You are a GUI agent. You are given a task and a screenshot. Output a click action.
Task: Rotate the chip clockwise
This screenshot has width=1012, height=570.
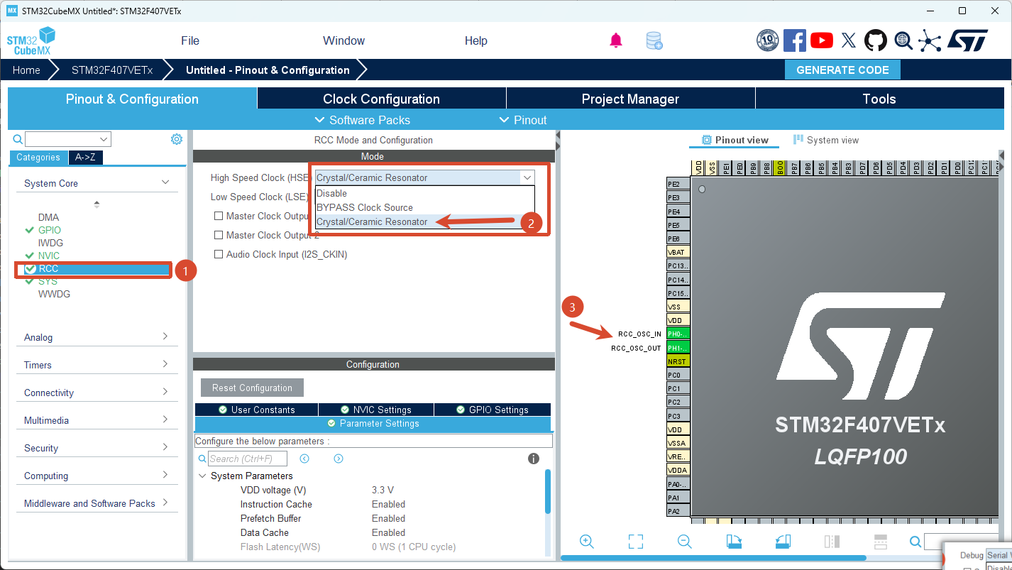tap(734, 542)
